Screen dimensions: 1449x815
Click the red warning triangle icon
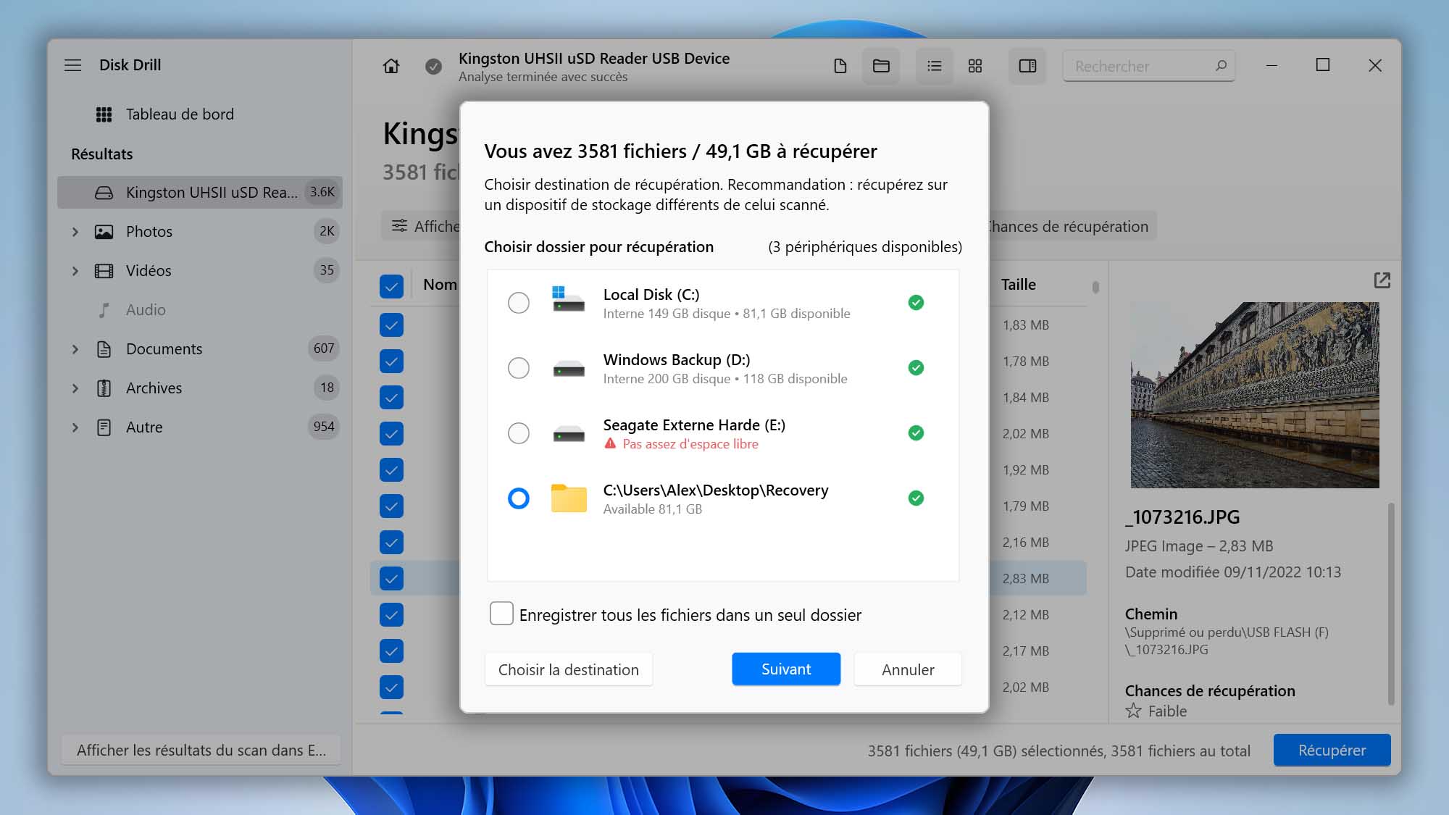click(610, 443)
